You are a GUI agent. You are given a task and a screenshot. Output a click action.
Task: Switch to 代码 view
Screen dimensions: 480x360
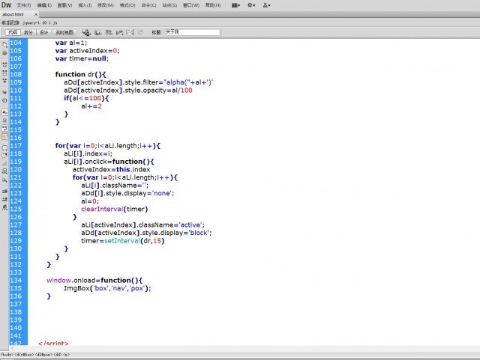pos(13,32)
